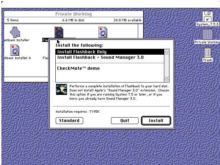
Task: Select CheckMate demo list entry
Action: (x=110, y=68)
